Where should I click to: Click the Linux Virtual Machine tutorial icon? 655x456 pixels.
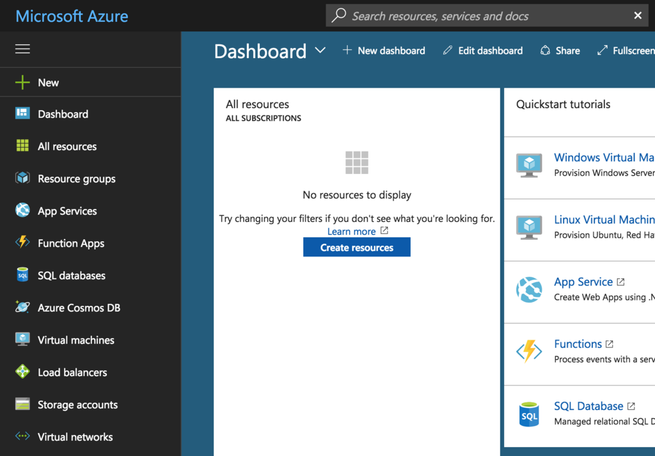click(x=529, y=227)
